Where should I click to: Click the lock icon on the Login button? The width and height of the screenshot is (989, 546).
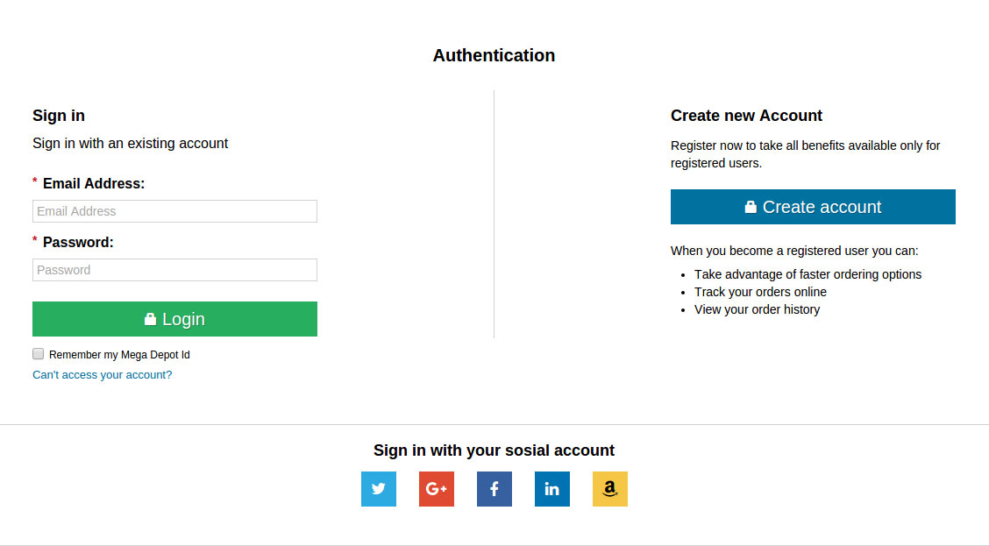(x=150, y=319)
